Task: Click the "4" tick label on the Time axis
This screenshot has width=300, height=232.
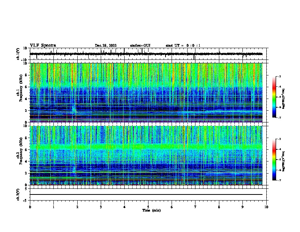Action: (x=125, y=207)
